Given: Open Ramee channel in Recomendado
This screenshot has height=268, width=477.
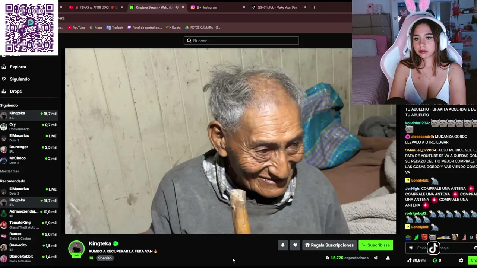Looking at the screenshot, I should pyautogui.click(x=29, y=236).
